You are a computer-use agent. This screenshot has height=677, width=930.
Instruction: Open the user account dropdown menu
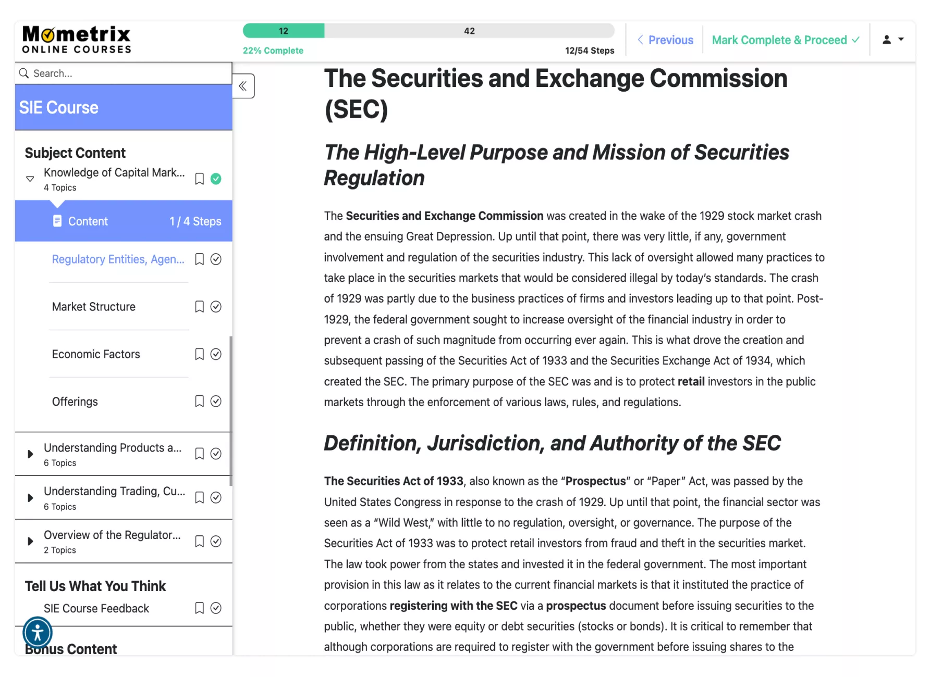tap(892, 40)
